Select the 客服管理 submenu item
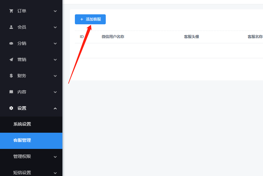Screen dimensions: 263x176 click(x=31, y=141)
